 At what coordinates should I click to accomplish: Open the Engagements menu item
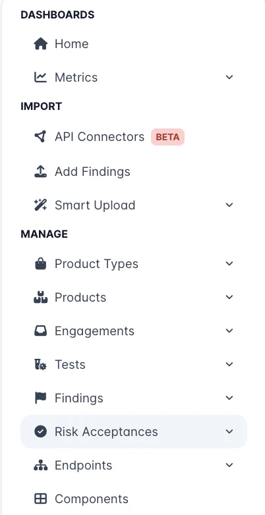134,331
